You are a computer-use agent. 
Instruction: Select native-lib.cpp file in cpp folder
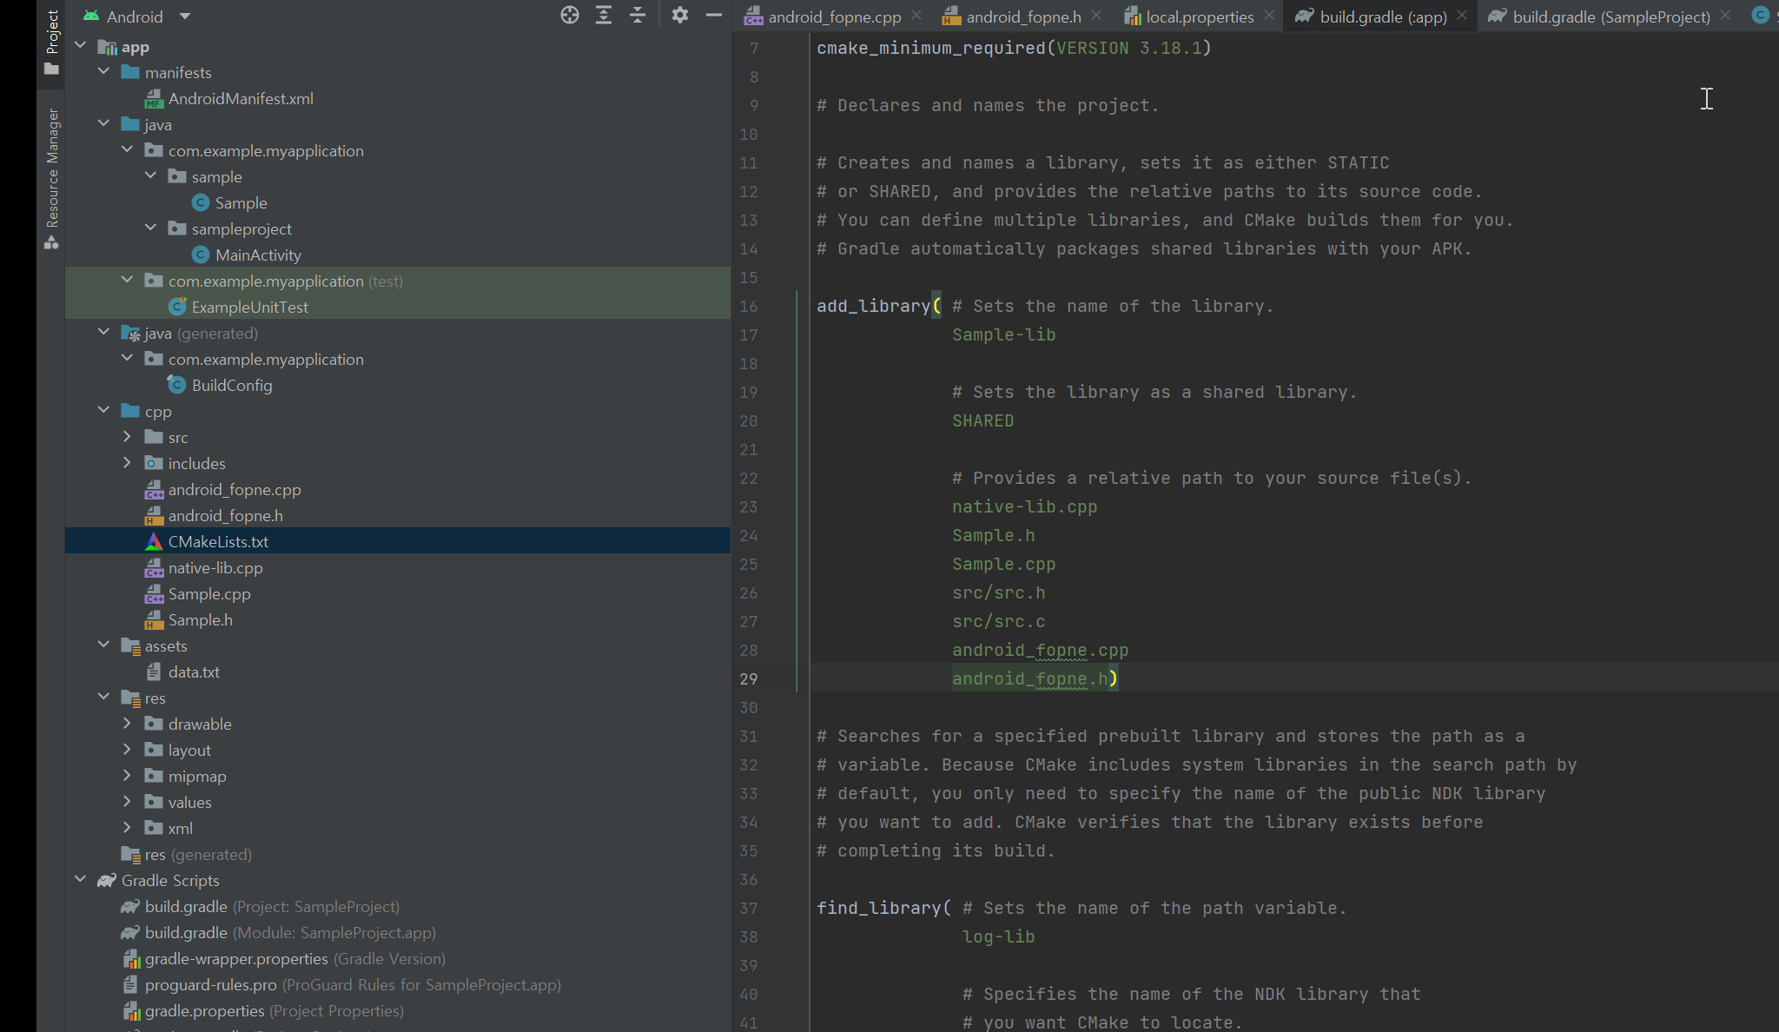tap(215, 568)
